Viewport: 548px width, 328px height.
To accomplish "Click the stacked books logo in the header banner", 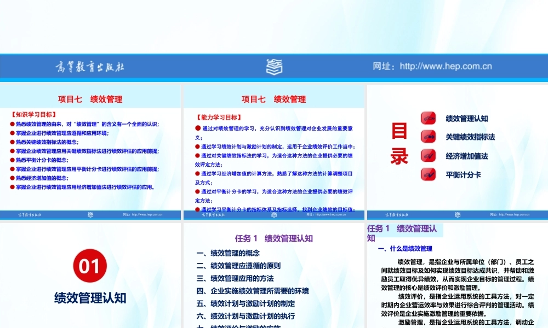I will coord(273,66).
